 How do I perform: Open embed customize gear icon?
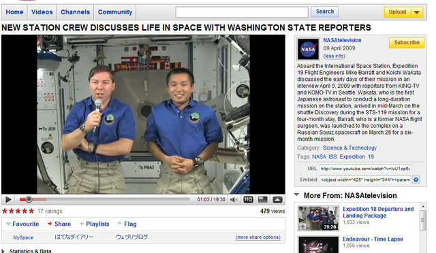416,180
